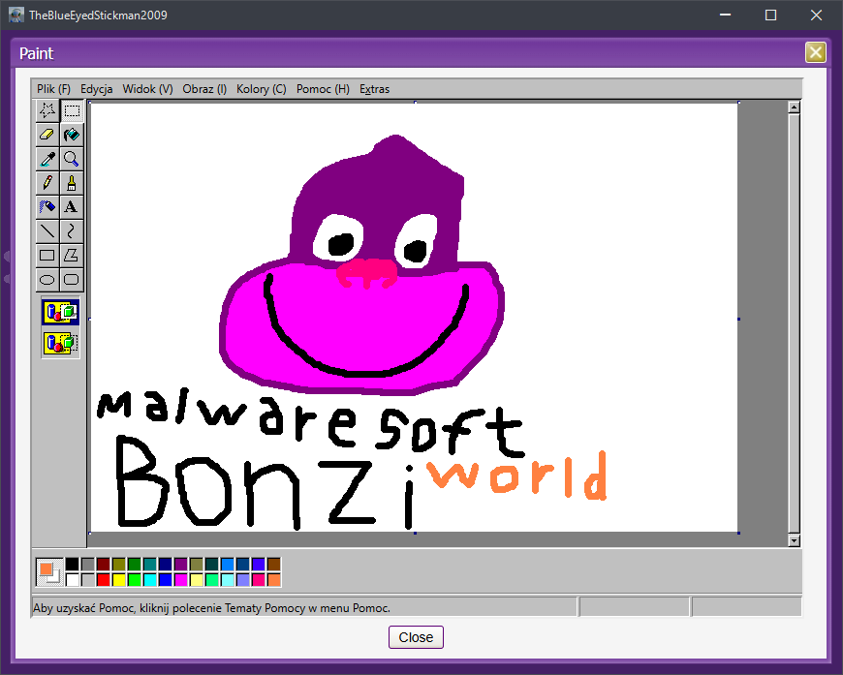
Task: Pick the bright red color swatch
Action: pyautogui.click(x=104, y=579)
